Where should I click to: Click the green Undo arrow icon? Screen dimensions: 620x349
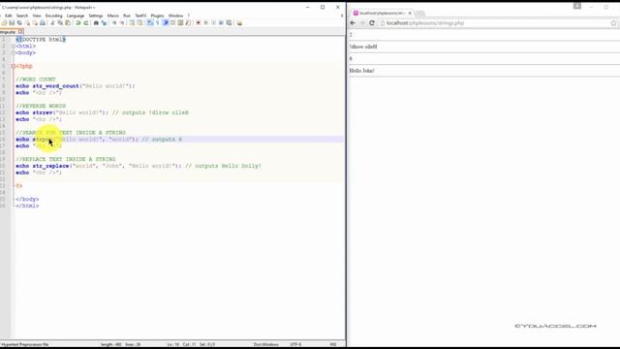pyautogui.click(x=78, y=23)
